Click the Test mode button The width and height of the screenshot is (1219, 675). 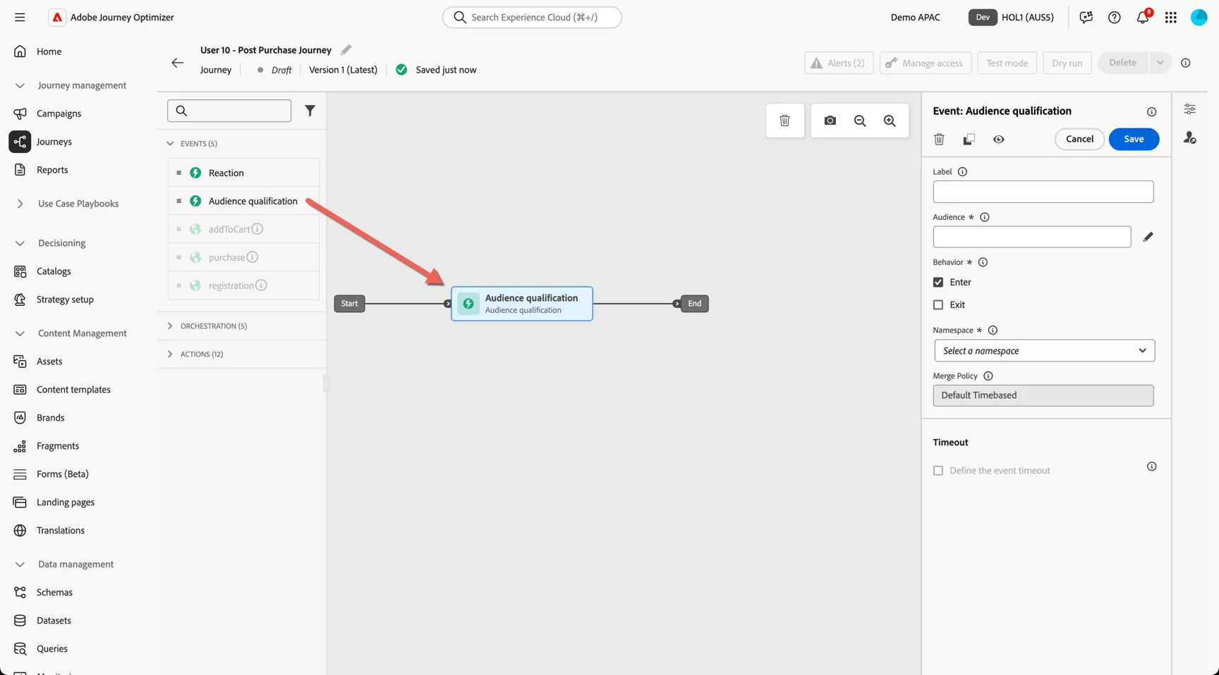coord(1007,63)
